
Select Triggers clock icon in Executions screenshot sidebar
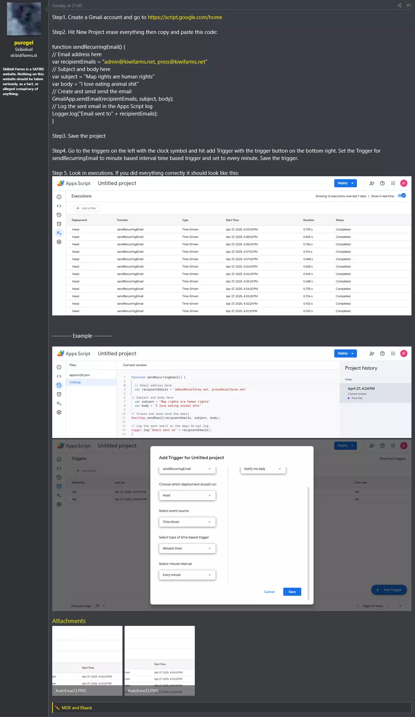[59, 224]
